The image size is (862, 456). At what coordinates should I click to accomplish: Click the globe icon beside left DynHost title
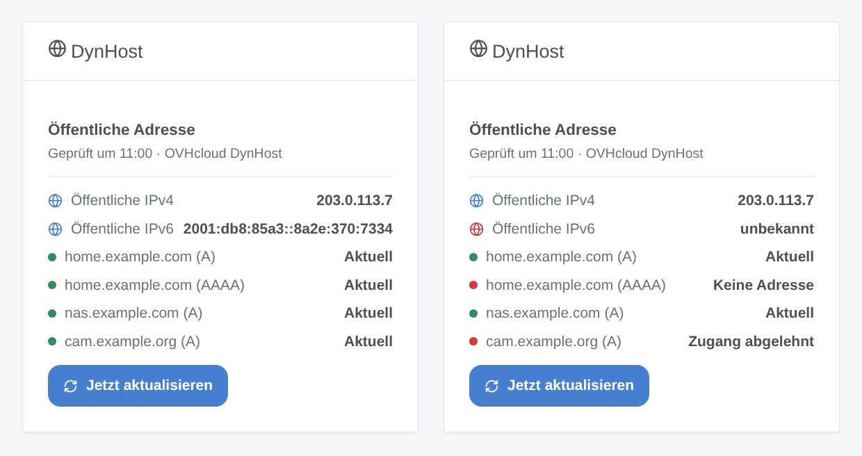[x=57, y=49]
